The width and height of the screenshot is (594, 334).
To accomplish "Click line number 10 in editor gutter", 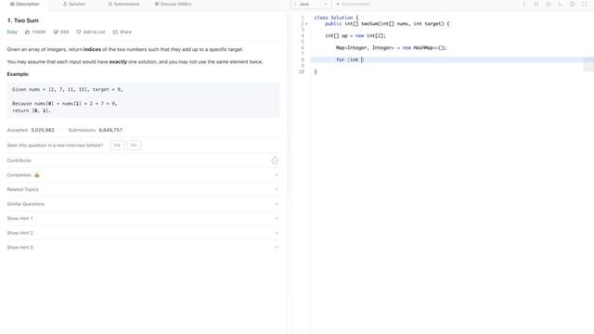I will coord(302,71).
